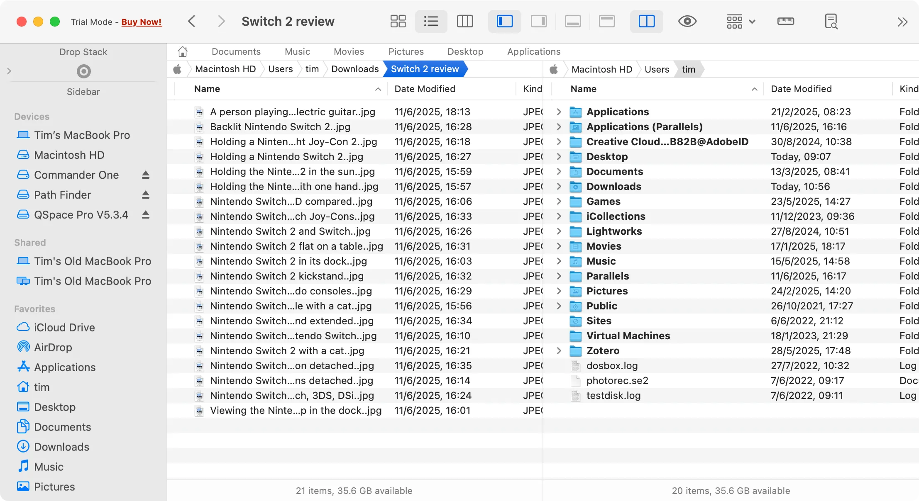The width and height of the screenshot is (919, 501).
Task: Select the column view layout
Action: (x=465, y=21)
